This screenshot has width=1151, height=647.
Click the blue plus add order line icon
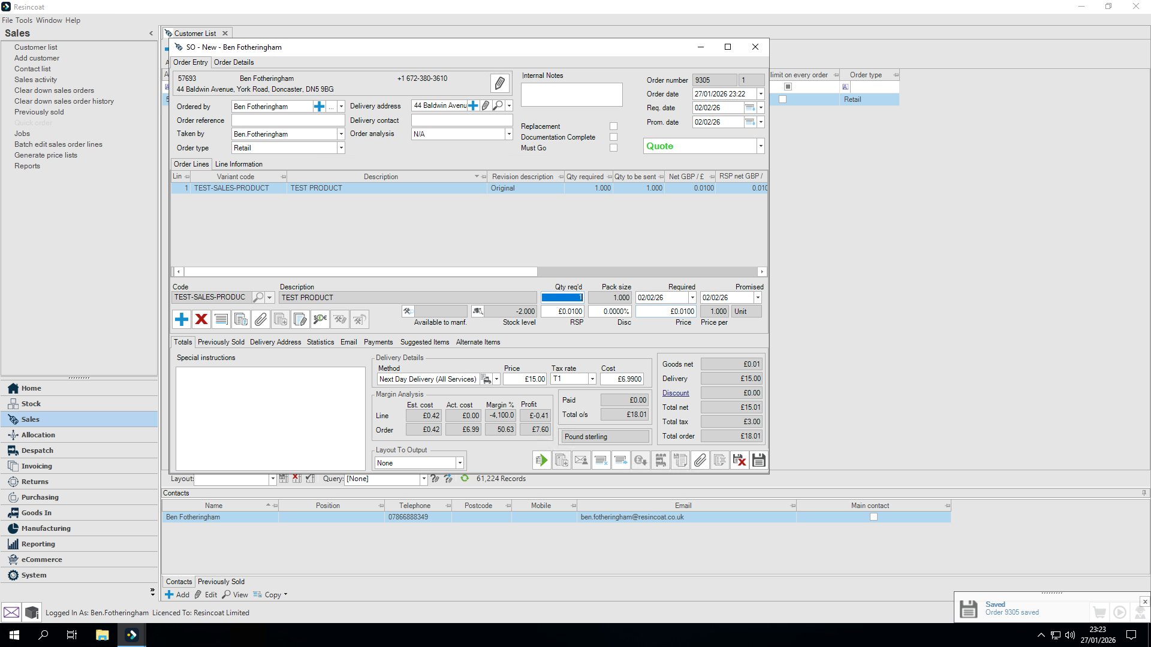182,319
